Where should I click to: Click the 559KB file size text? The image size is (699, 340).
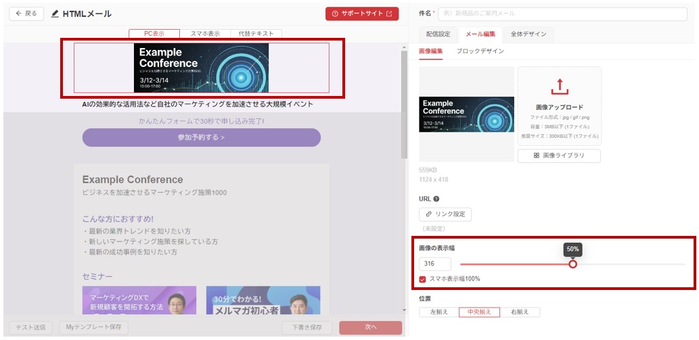click(428, 170)
